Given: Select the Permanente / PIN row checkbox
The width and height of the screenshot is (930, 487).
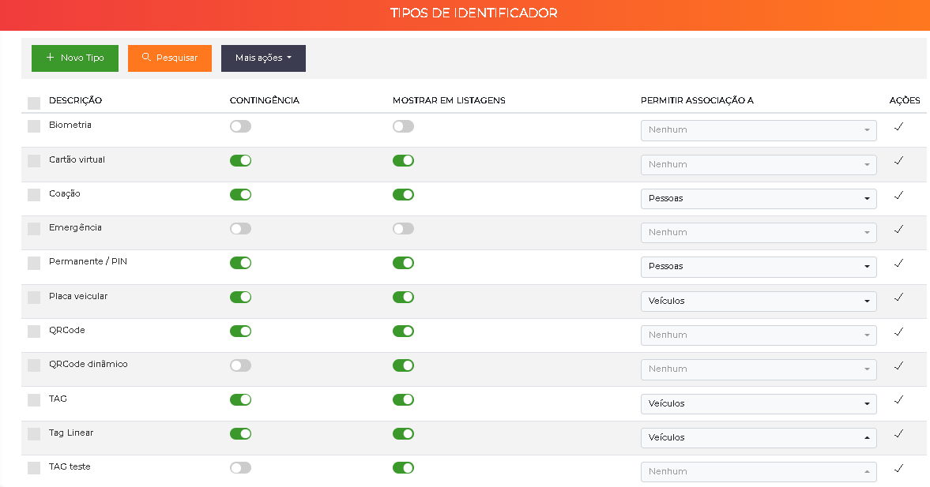Looking at the screenshot, I should 34,263.
